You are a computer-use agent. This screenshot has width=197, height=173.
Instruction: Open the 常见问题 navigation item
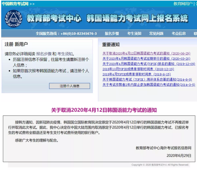click(156, 33)
